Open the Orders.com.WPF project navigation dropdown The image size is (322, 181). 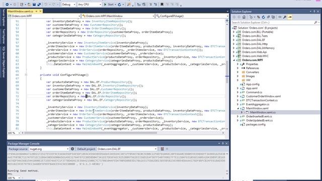pyautogui.click(x=44, y=16)
